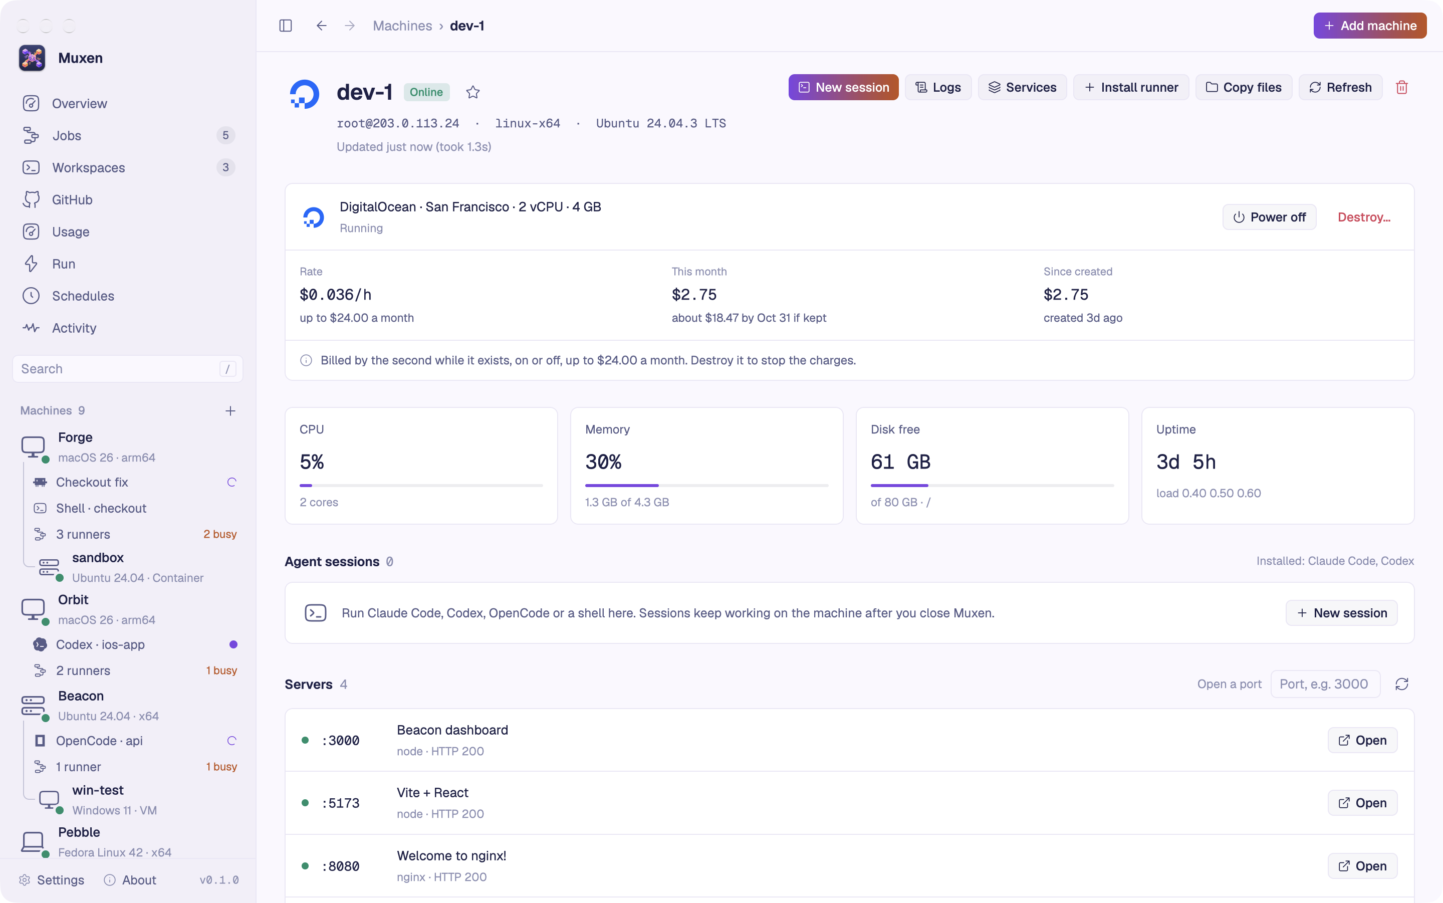Open the About link

click(130, 880)
